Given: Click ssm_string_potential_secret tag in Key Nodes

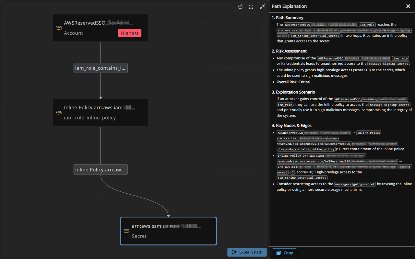Looking at the screenshot, I should point(302,178).
